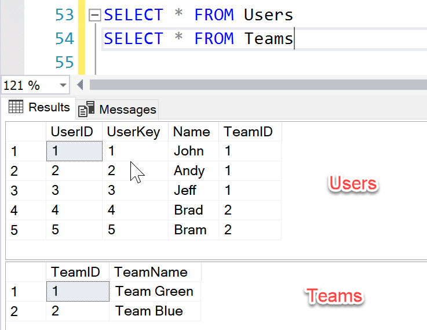The height and width of the screenshot is (330, 427).
Task: Click the cell containing Team Green
Action: 154,291
